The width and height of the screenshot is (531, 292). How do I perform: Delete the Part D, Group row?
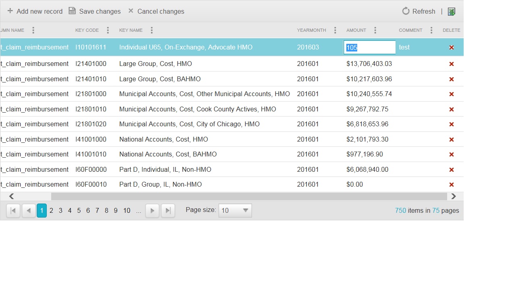coord(451,185)
